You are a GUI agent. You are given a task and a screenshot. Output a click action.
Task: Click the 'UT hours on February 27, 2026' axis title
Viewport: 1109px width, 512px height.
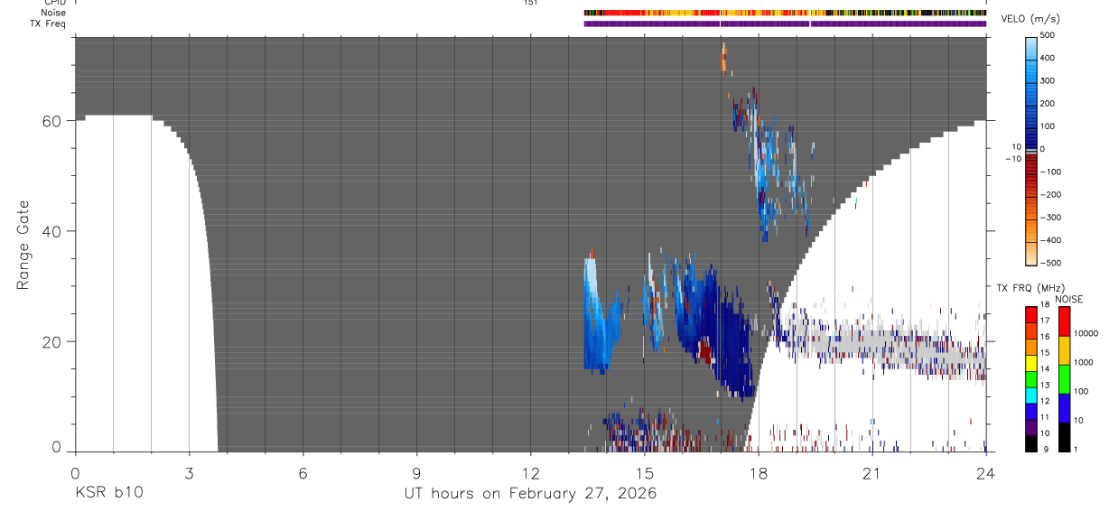(530, 493)
